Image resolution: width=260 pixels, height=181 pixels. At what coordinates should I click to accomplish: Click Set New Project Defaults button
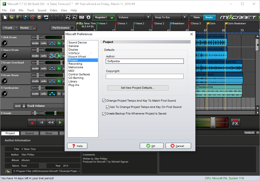(x=138, y=88)
